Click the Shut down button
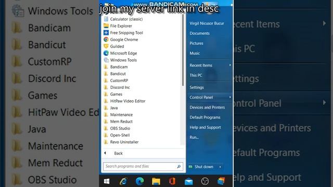Viewport: 333px width, 187px height. 201,167
